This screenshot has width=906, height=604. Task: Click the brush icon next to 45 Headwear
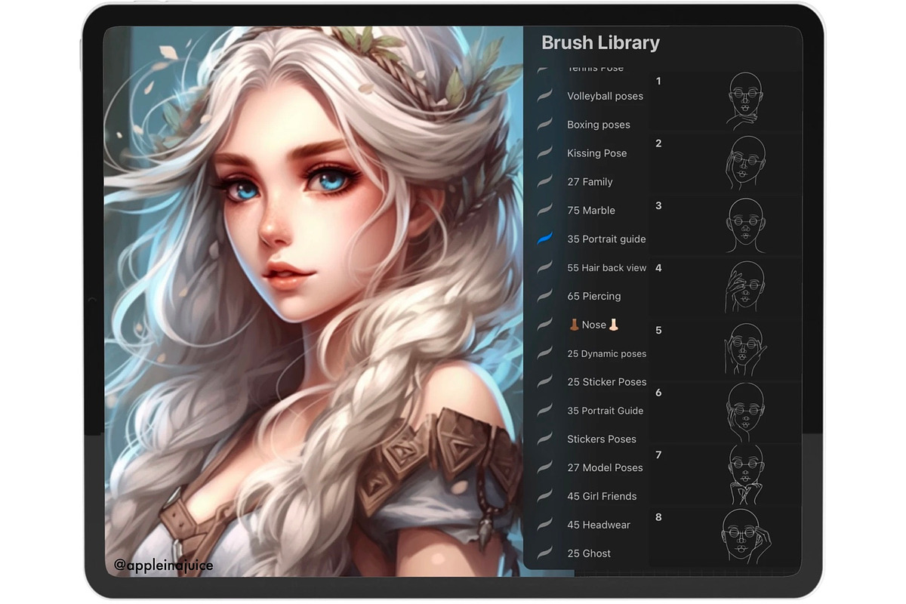pyautogui.click(x=544, y=525)
